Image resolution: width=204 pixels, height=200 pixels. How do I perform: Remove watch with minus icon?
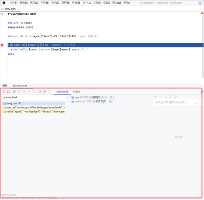[161, 97]
